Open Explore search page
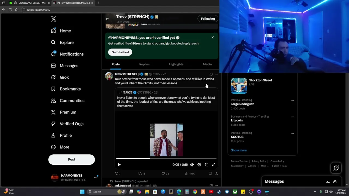 (x=62, y=42)
